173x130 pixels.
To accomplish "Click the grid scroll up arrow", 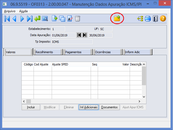I will pos(144,64).
